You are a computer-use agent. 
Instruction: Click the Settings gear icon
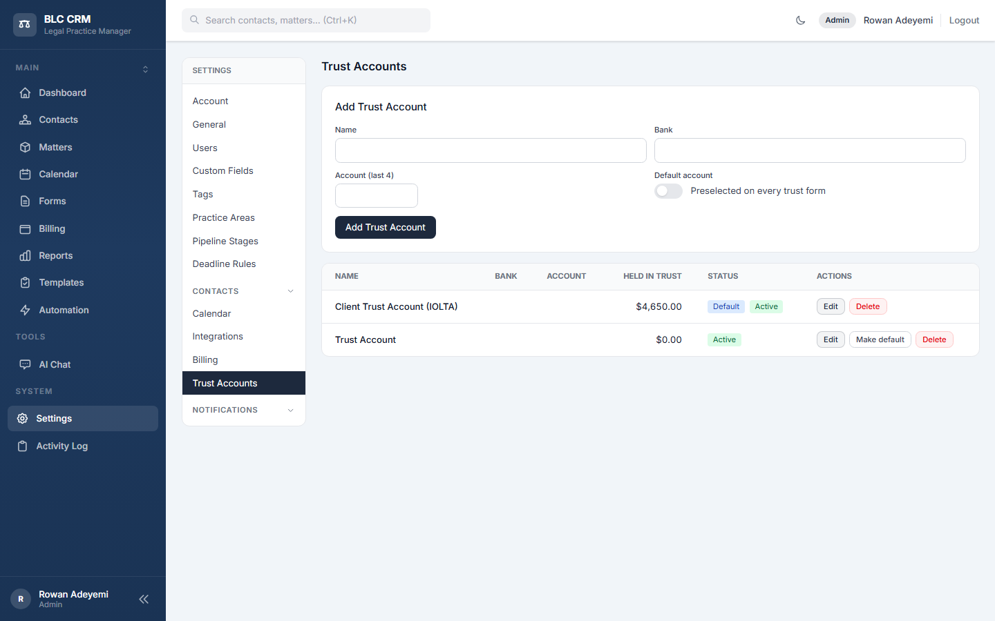22,419
